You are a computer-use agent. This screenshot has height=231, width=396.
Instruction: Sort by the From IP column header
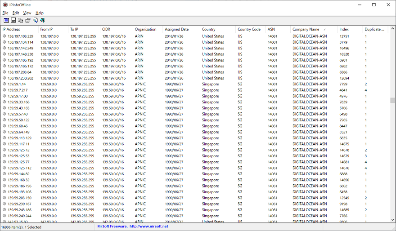pyautogui.click(x=53, y=29)
